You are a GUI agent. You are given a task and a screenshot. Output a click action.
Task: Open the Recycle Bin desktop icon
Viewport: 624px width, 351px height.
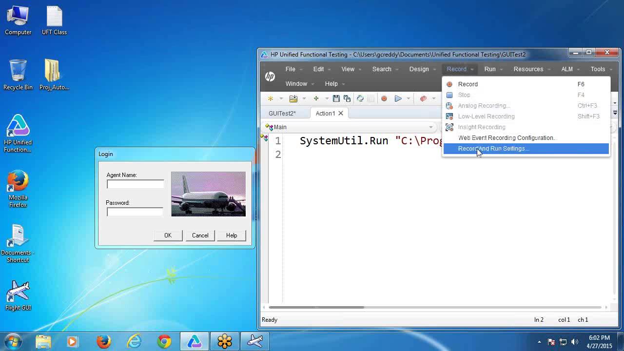[18, 75]
